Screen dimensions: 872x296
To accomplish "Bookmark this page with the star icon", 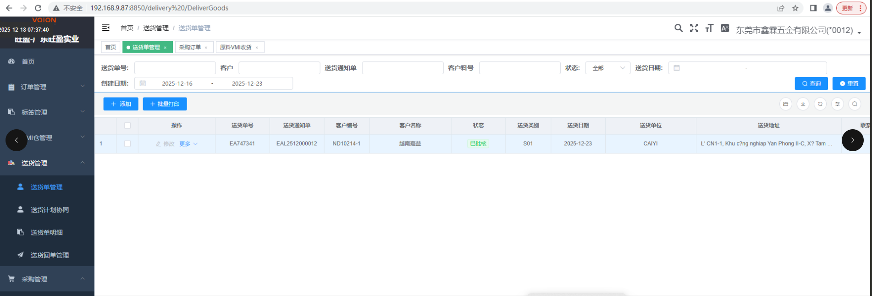I will pyautogui.click(x=795, y=8).
